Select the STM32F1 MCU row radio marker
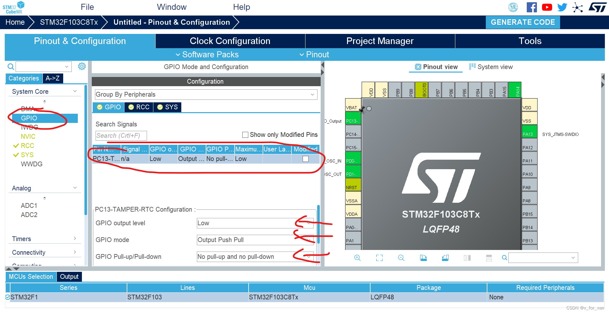The height and width of the screenshot is (313, 609). coord(8,297)
